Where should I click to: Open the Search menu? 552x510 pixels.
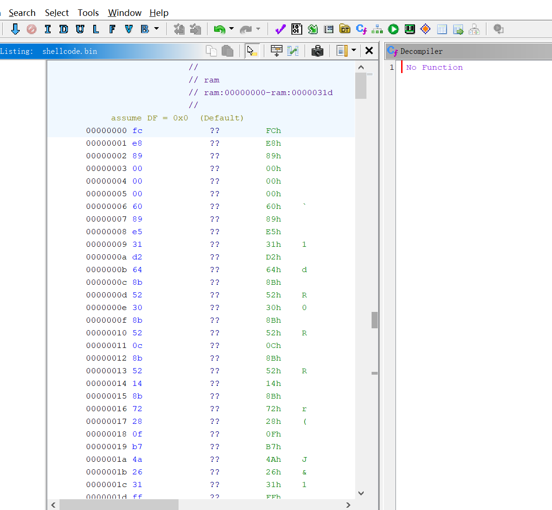pos(22,13)
